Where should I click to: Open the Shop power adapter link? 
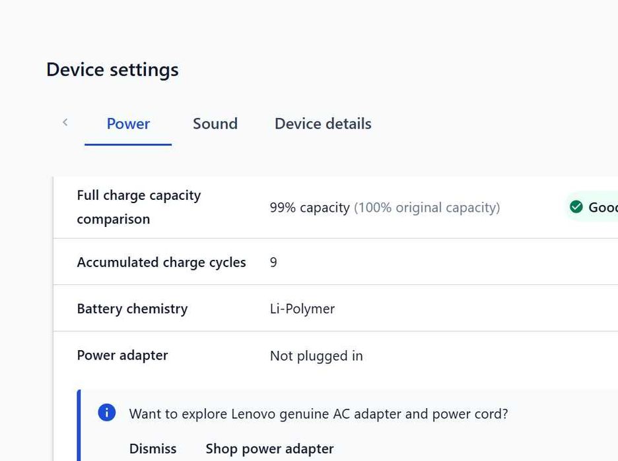click(x=269, y=448)
